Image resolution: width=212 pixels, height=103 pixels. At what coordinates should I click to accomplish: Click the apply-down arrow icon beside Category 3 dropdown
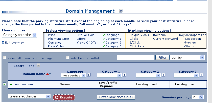[201, 75]
